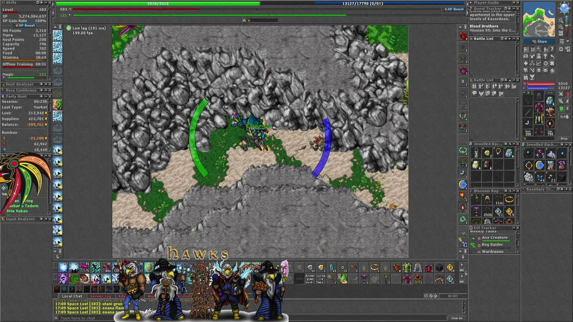This screenshot has width=573, height=322.
Task: Click the compass globe above minimap controls
Action: tap(565, 8)
